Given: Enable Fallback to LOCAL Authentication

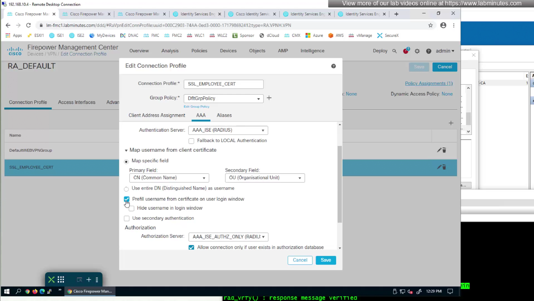Looking at the screenshot, I should 191,141.
